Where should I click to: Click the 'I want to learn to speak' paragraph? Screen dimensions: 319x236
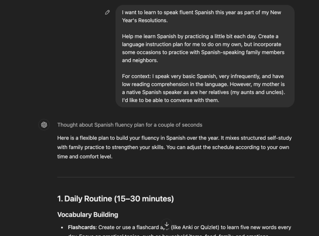[x=201, y=16]
